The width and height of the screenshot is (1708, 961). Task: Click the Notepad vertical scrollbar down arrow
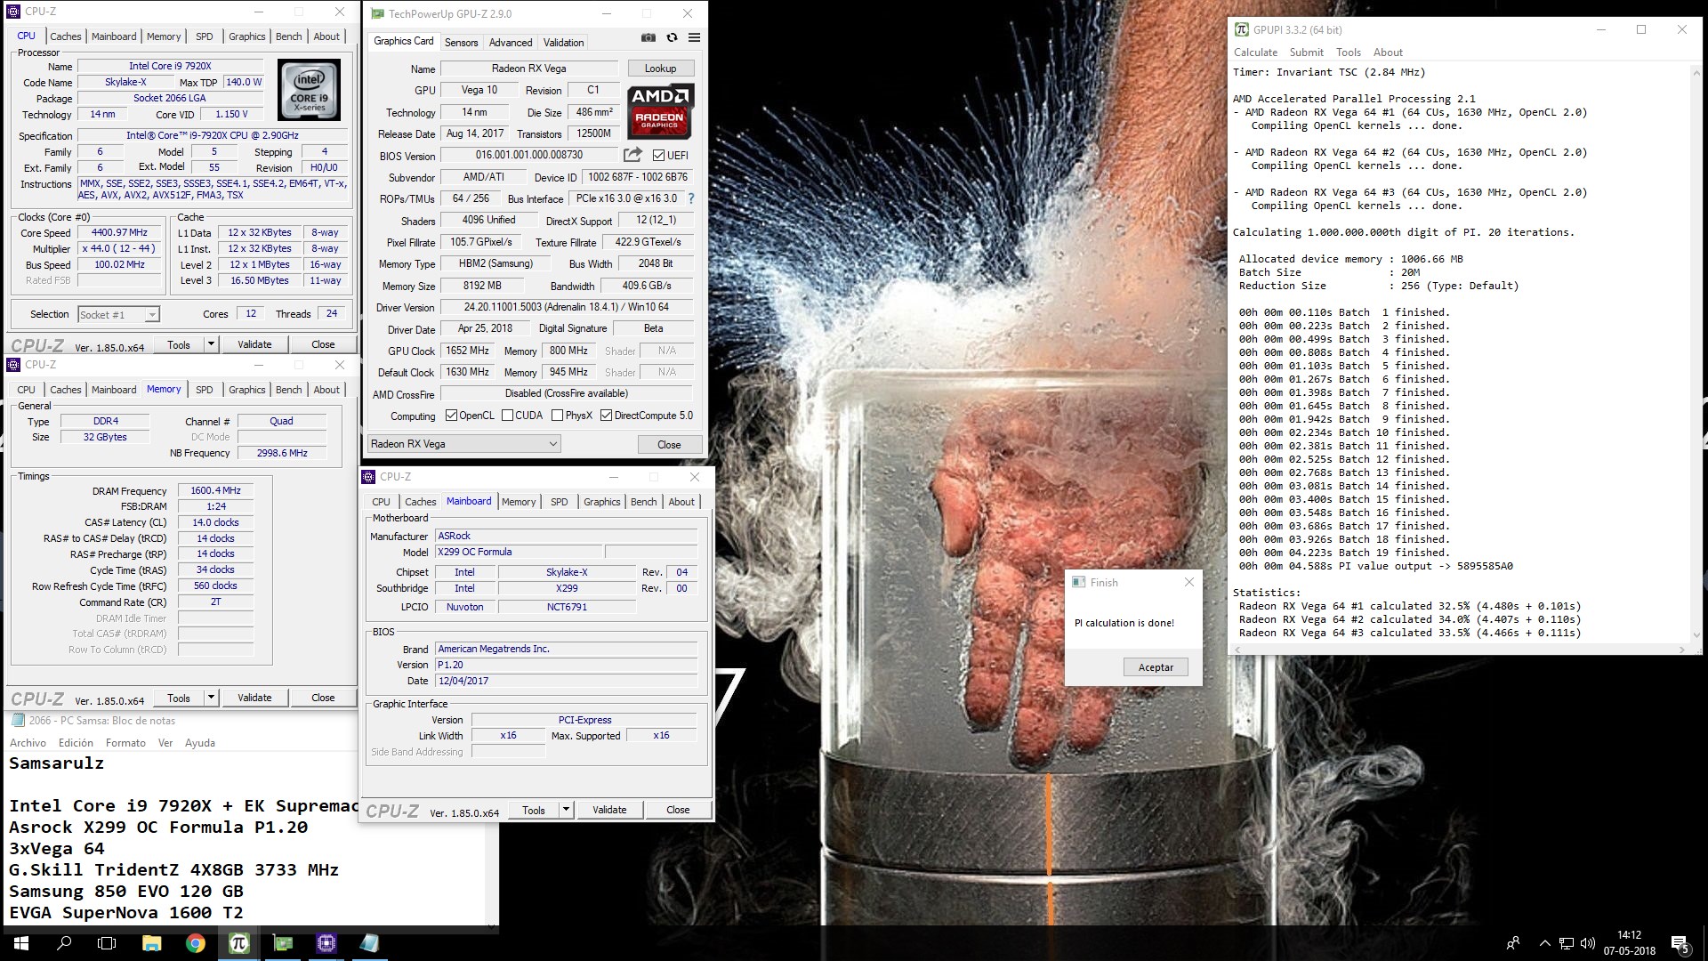(491, 926)
